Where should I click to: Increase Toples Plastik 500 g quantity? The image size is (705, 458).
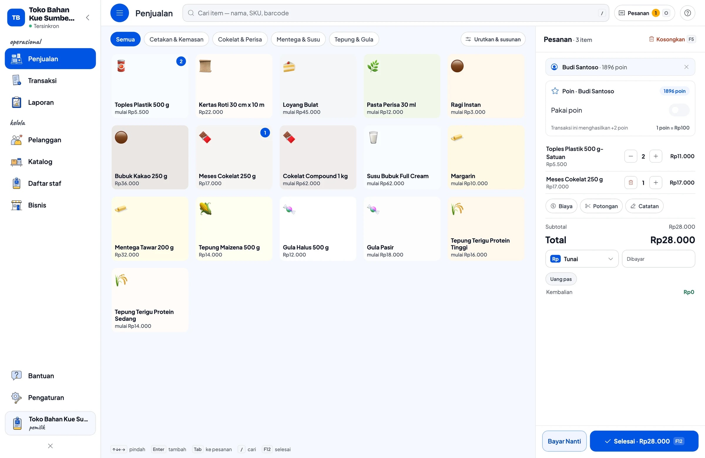[x=656, y=156]
